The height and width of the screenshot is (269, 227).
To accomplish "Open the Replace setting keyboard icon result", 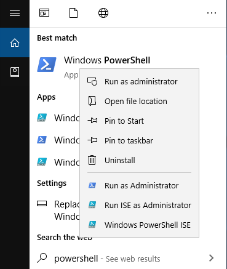I will pos(42,204).
